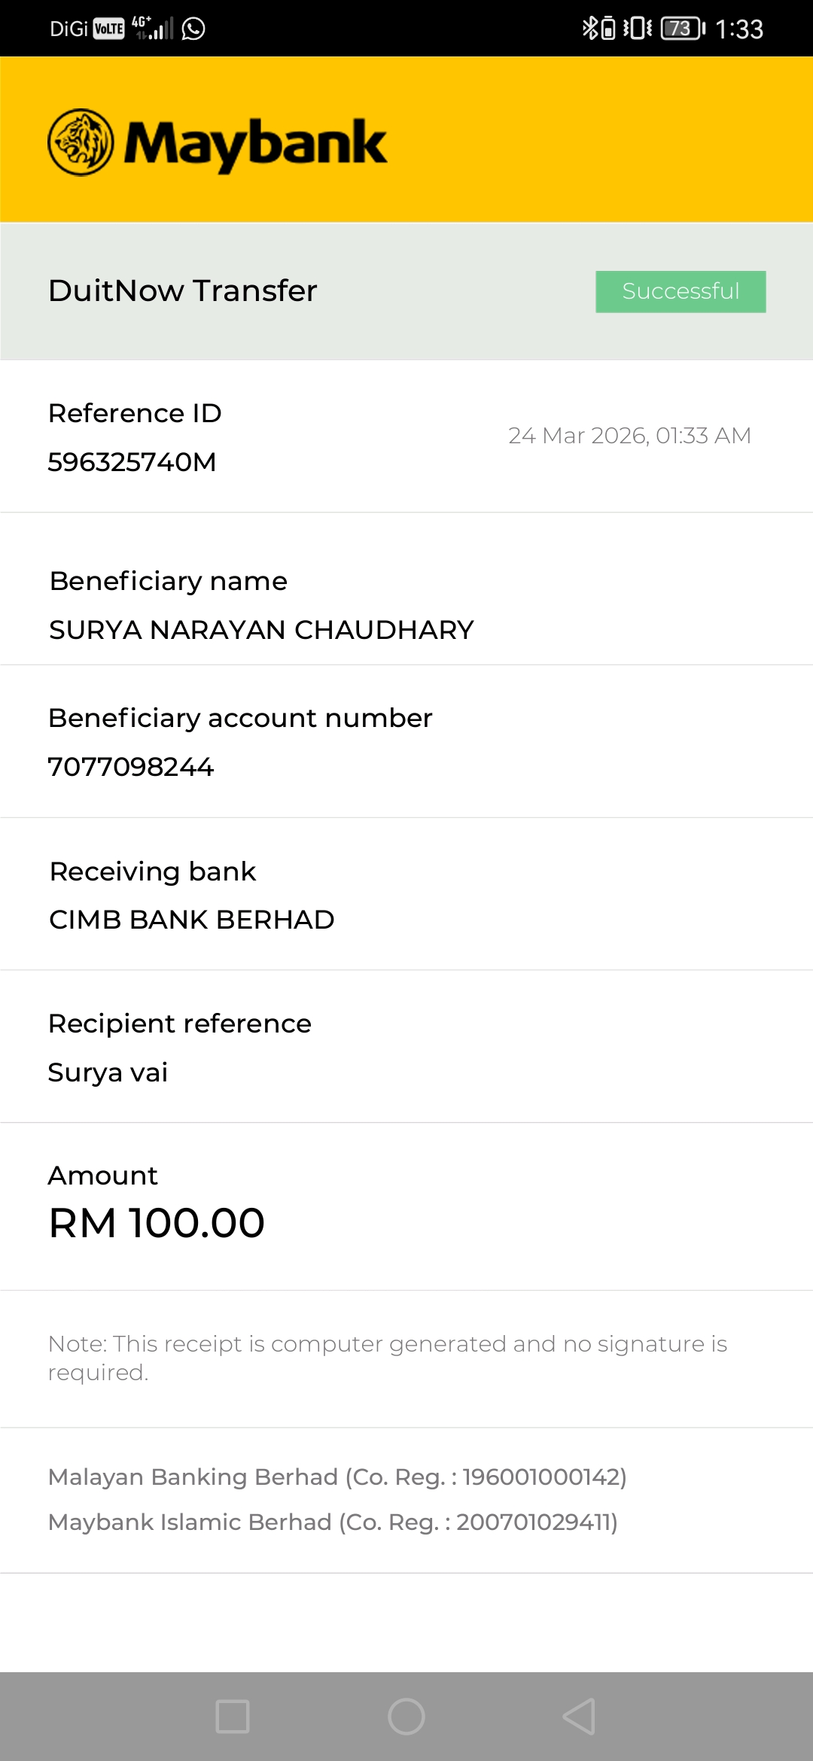
Task: Tap the 4G signal strength icon
Action: click(153, 29)
